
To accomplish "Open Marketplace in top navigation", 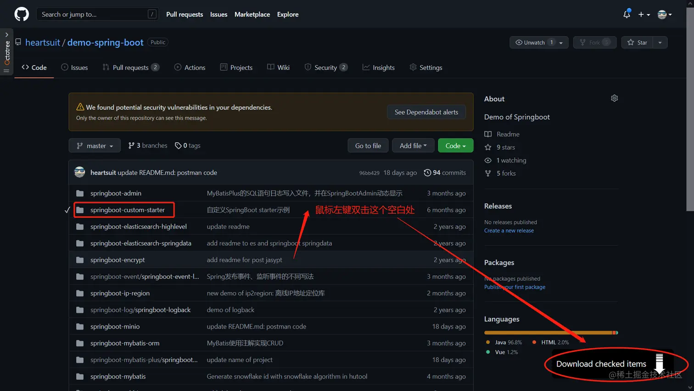I will tap(252, 14).
